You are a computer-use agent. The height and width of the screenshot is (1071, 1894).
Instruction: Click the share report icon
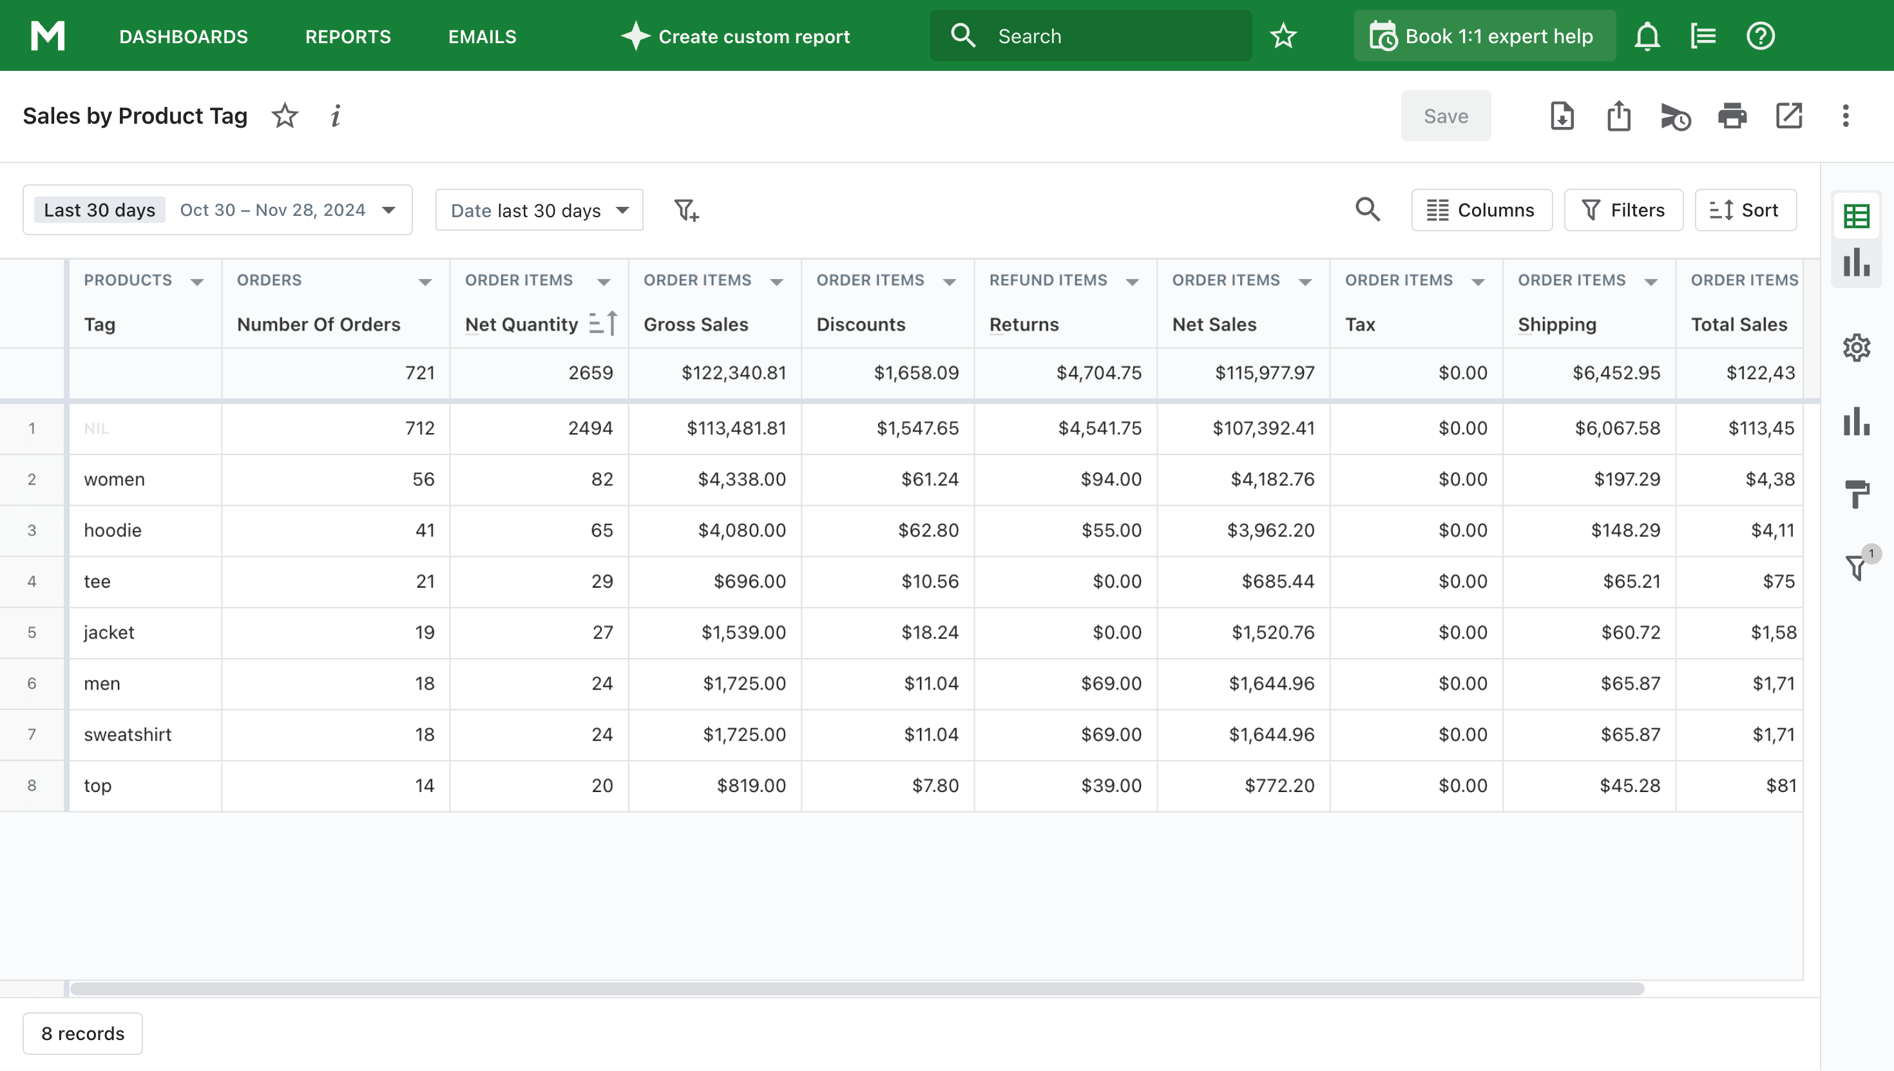pos(1618,116)
